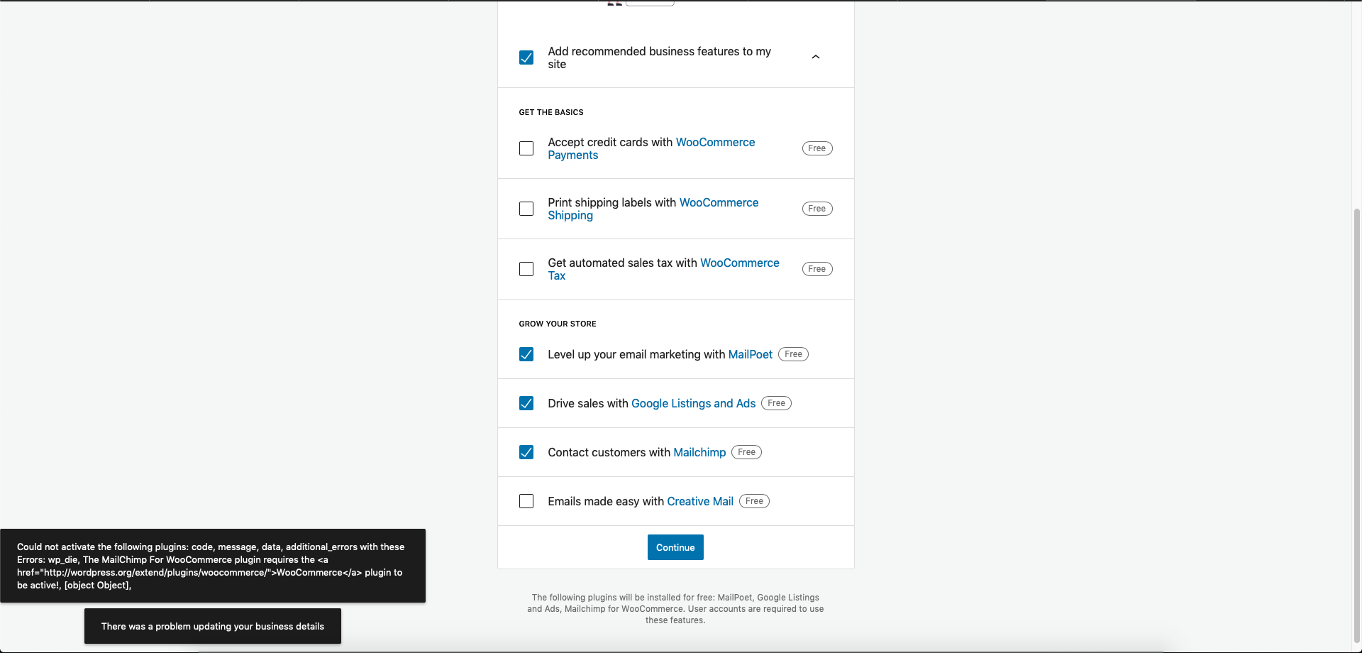Uncheck Contact customers with Mailchimp
1362x653 pixels.
[x=526, y=452]
